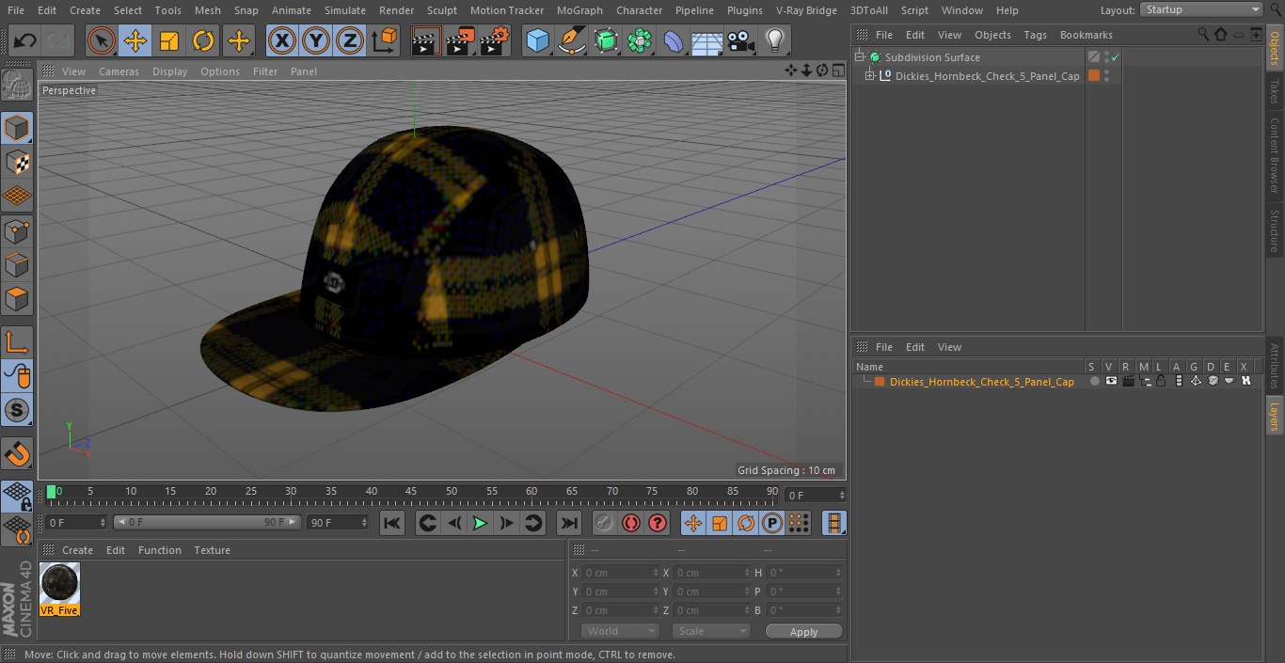Open Edit Render Settings icon
Image resolution: width=1285 pixels, height=663 pixels.
pyautogui.click(x=495, y=41)
